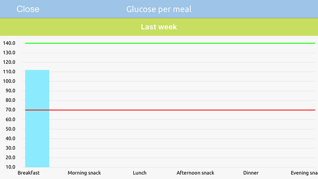Click the 110.0 y-axis value
318x179 pixels.
(9, 72)
